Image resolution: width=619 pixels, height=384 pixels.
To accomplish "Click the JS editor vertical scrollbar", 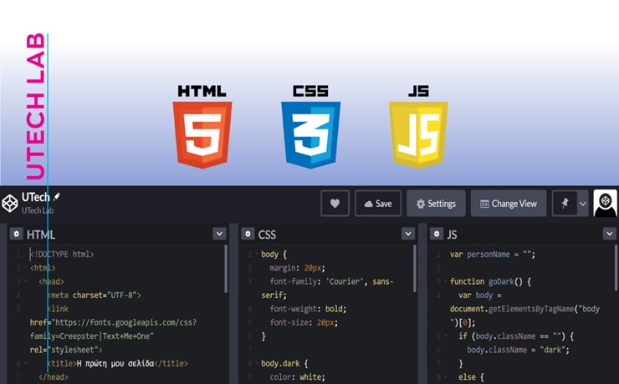I will pyautogui.click(x=616, y=268).
